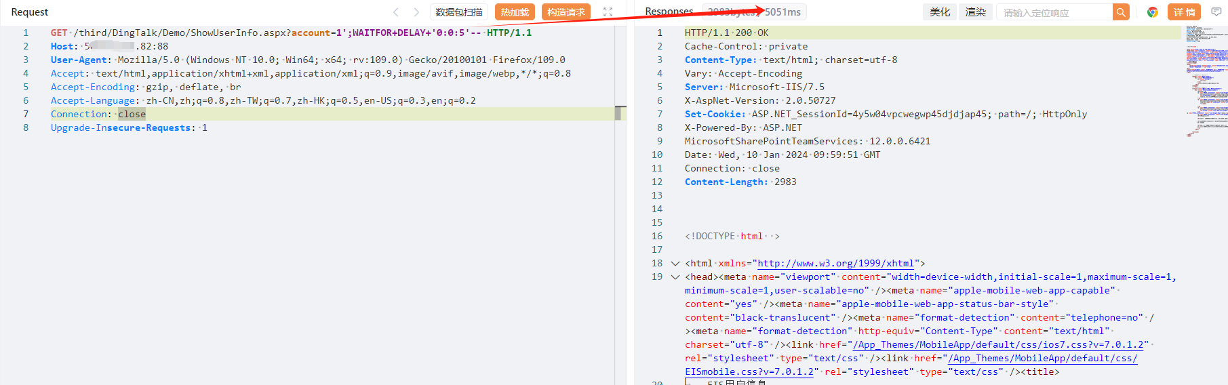Click the Set-Cookie header line
This screenshot has width=1228, height=385.
[x=886, y=114]
